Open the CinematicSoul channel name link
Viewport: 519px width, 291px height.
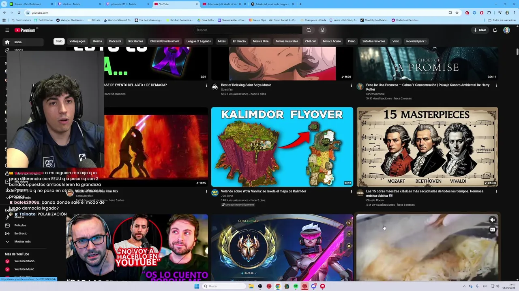coord(375,94)
